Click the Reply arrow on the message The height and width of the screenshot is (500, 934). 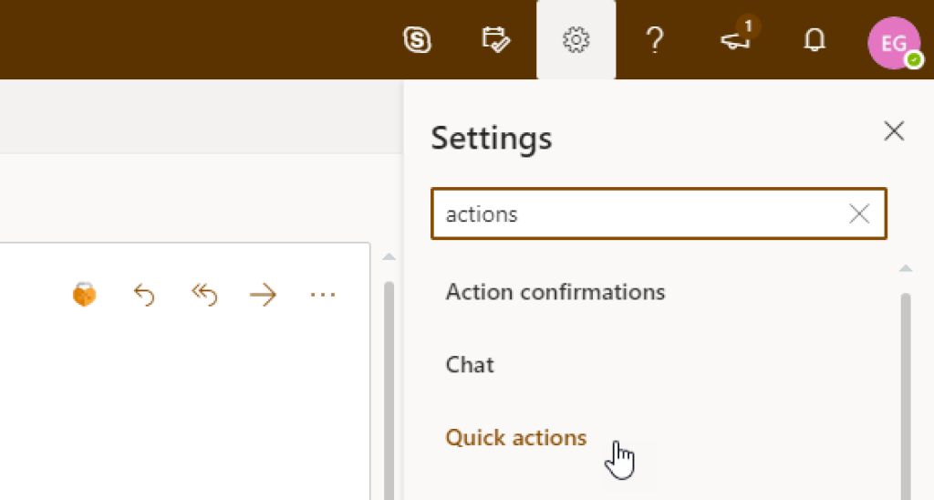point(143,295)
